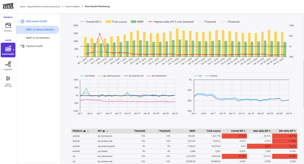Sort by Platform using its sort arrow
This screenshot has width=304, height=164.
point(88,131)
